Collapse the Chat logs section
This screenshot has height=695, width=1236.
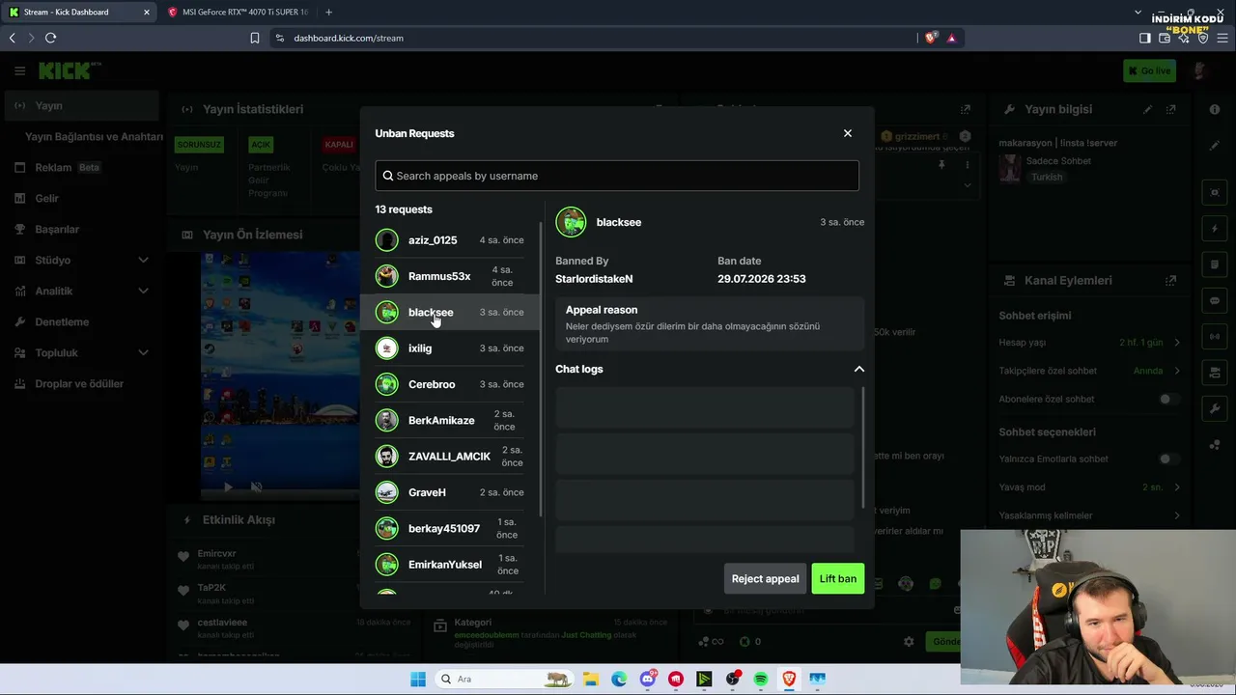[x=858, y=369]
